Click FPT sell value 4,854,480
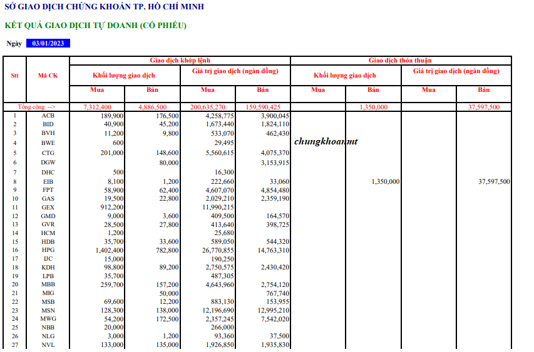The height and width of the screenshot is (352, 534). pyautogui.click(x=275, y=191)
